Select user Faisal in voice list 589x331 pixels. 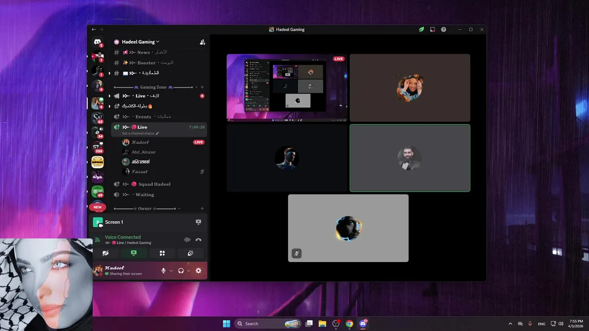coord(162,171)
